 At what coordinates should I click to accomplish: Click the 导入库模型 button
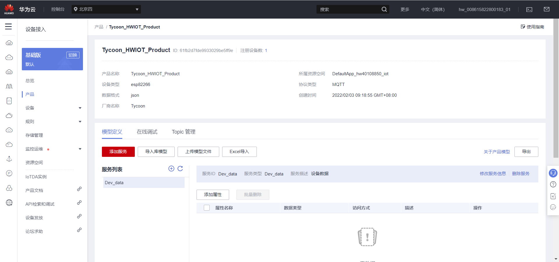156,152
